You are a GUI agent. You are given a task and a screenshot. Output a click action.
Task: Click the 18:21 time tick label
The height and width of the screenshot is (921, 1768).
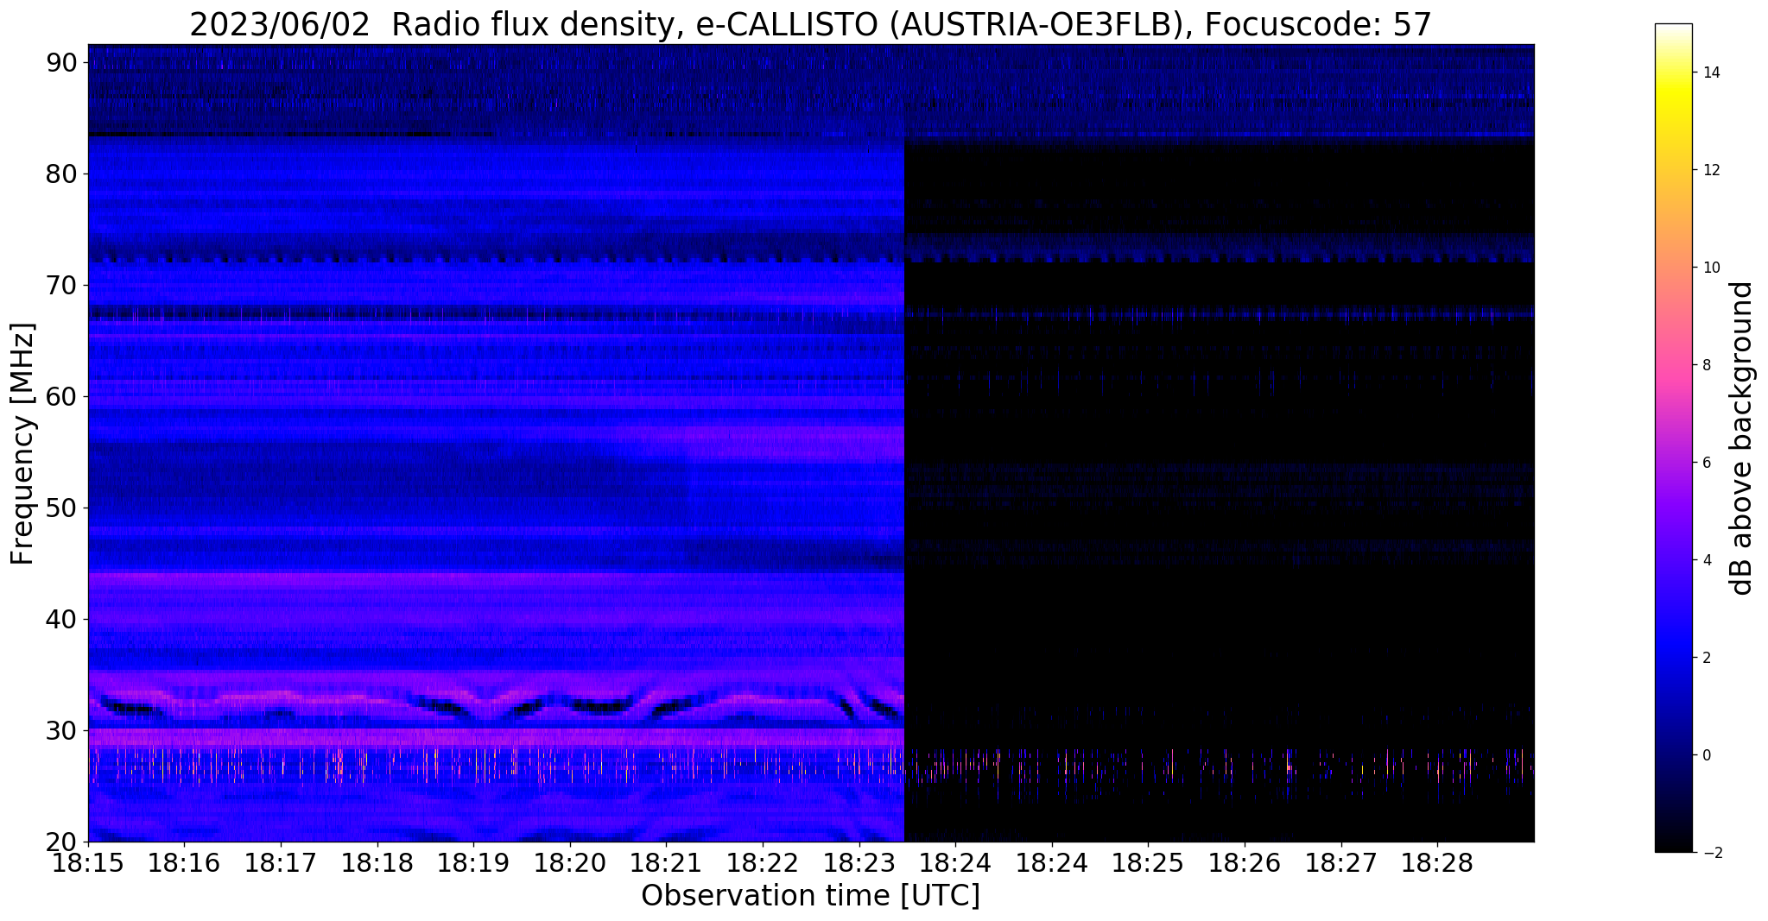[666, 864]
